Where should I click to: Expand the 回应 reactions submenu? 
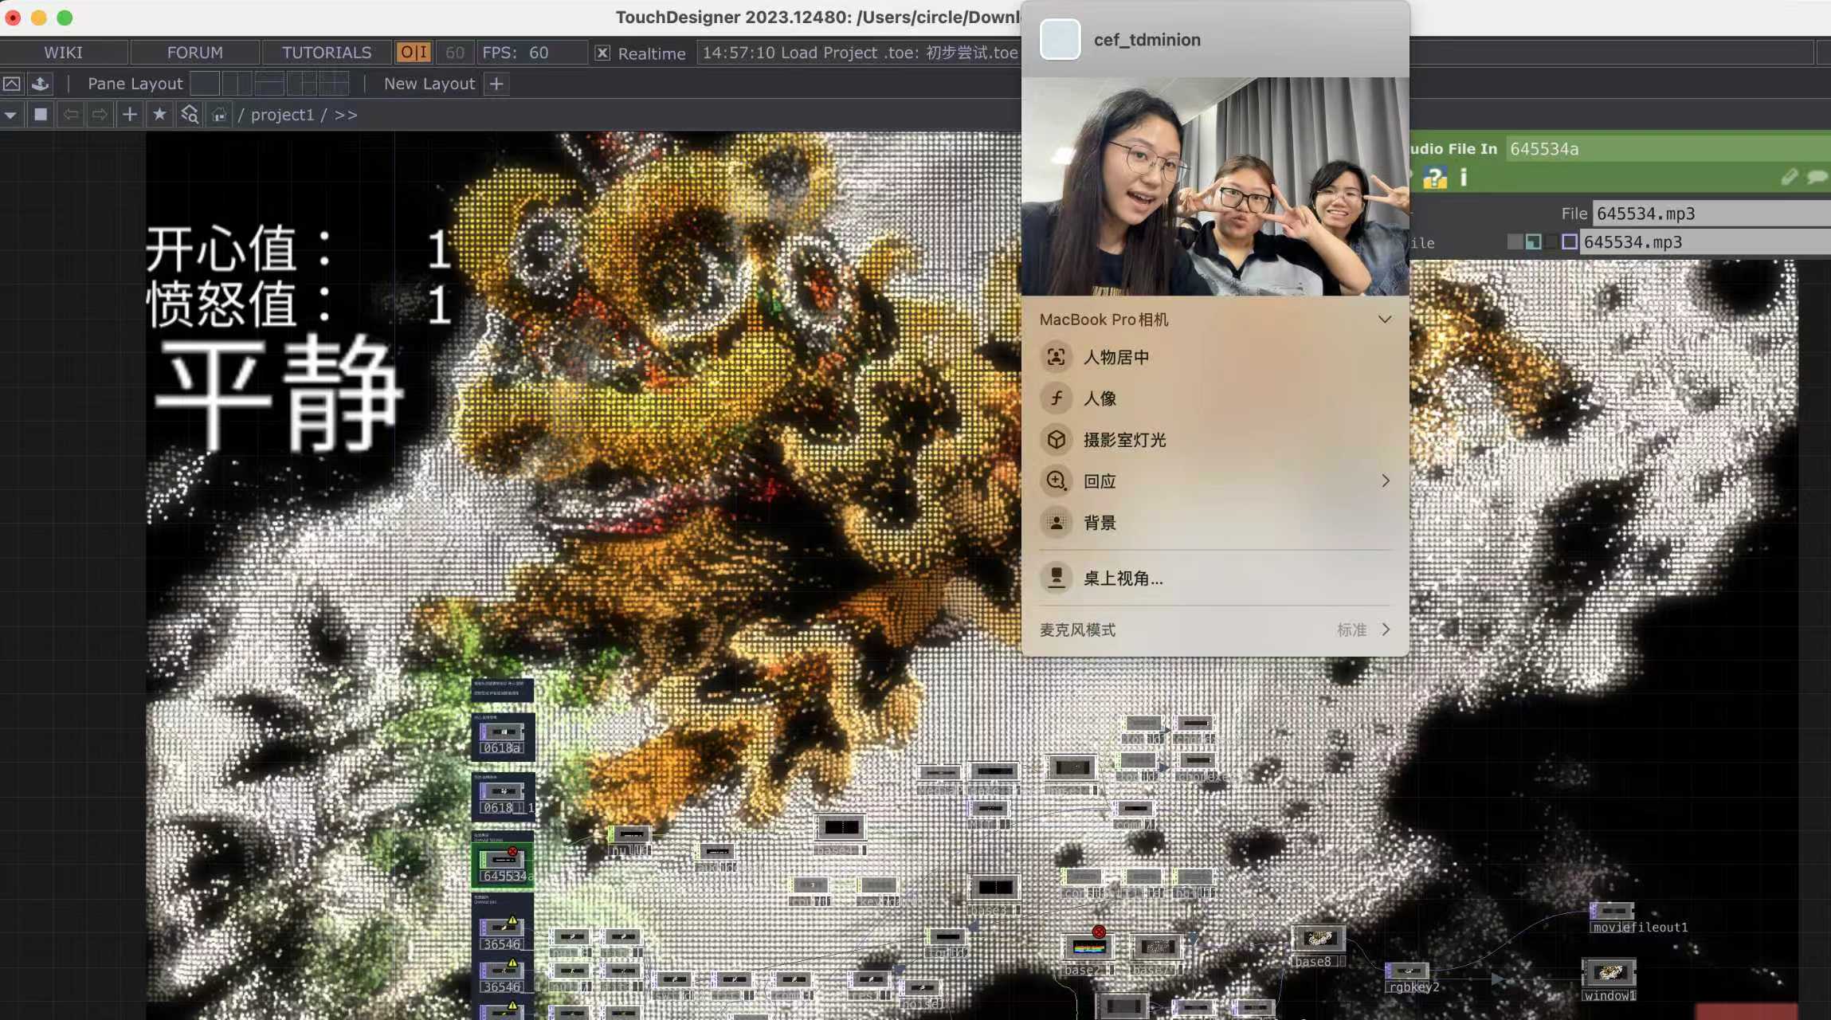point(1385,481)
